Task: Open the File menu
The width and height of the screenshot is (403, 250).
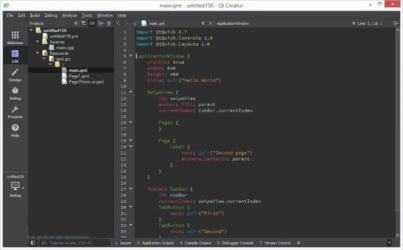Action: (x=10, y=15)
